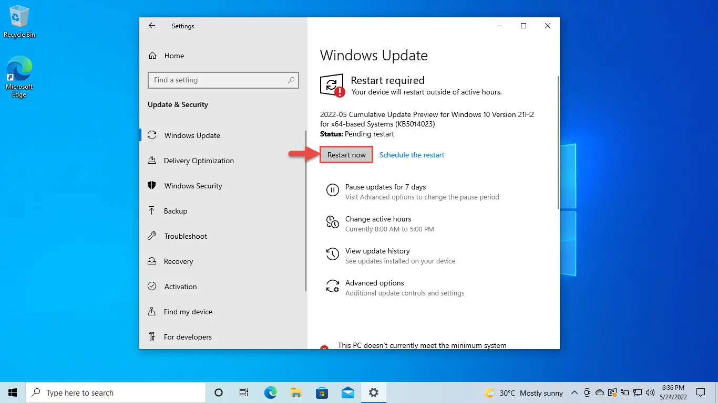Open View update history
The width and height of the screenshot is (718, 403).
(x=377, y=251)
